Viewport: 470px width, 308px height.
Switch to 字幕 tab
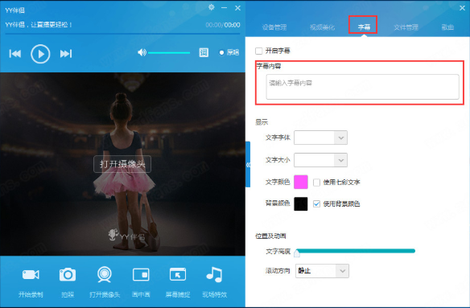[x=364, y=27]
